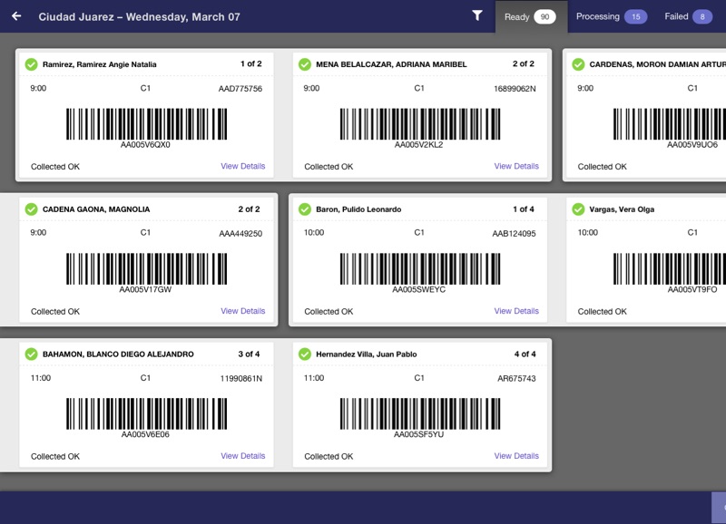Select barcode AA005V17GW
Screen dimensions: 726x524
click(x=146, y=273)
